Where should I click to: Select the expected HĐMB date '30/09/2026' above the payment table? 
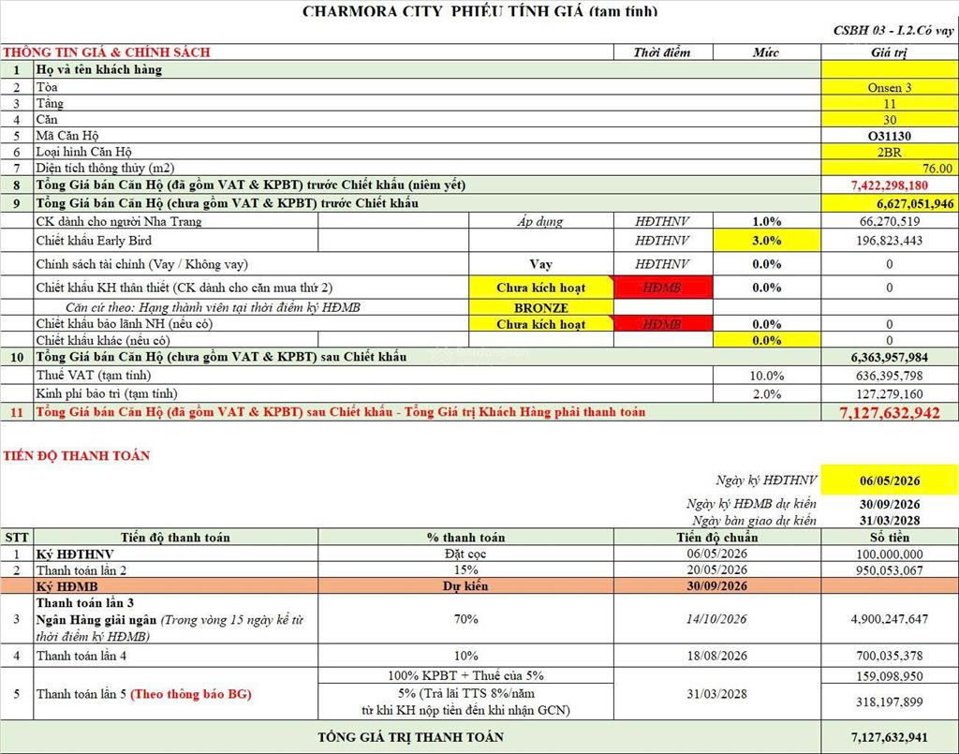coord(890,505)
